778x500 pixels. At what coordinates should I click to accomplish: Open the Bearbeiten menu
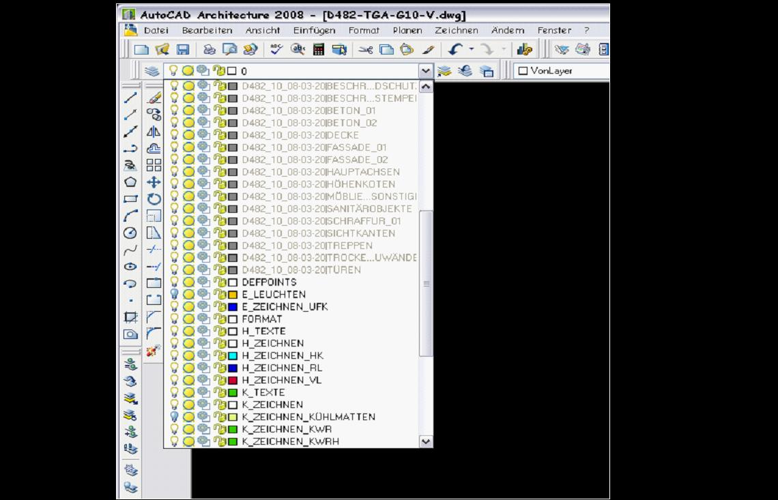(207, 30)
